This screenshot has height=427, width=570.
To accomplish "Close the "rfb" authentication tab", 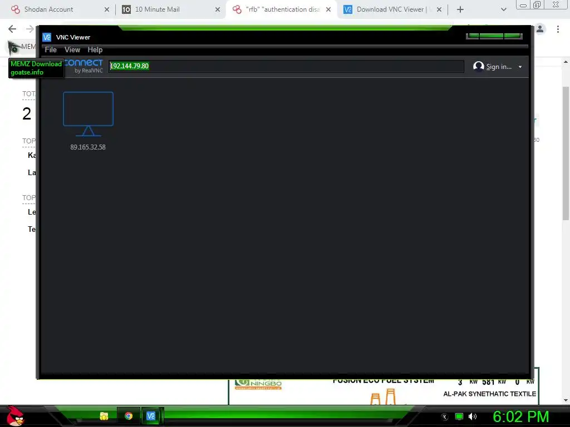I will pyautogui.click(x=328, y=9).
